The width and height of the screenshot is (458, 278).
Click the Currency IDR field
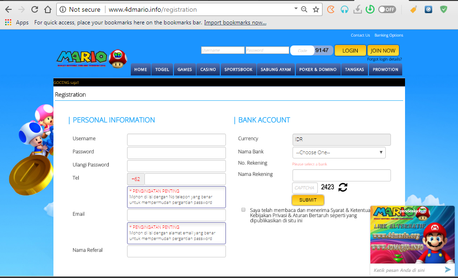(x=341, y=140)
